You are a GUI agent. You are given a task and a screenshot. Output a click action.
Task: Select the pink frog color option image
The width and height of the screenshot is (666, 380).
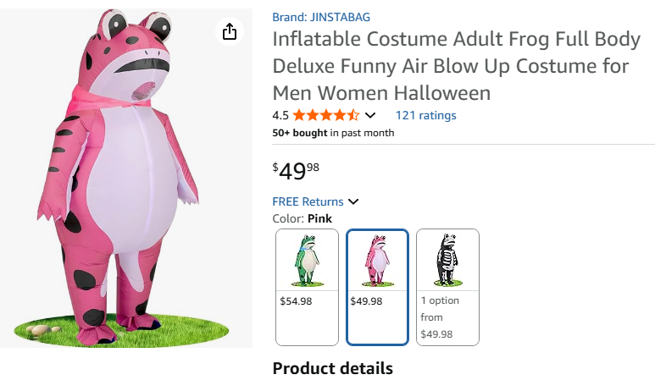pos(377,260)
